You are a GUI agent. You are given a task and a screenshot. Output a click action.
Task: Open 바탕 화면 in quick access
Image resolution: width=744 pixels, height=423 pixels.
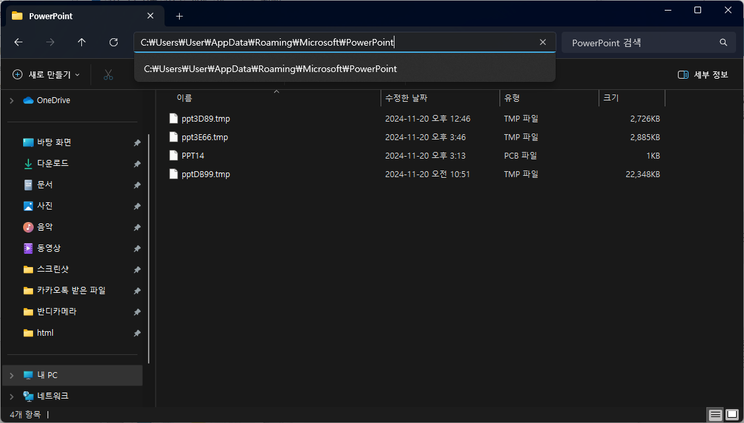(54, 142)
